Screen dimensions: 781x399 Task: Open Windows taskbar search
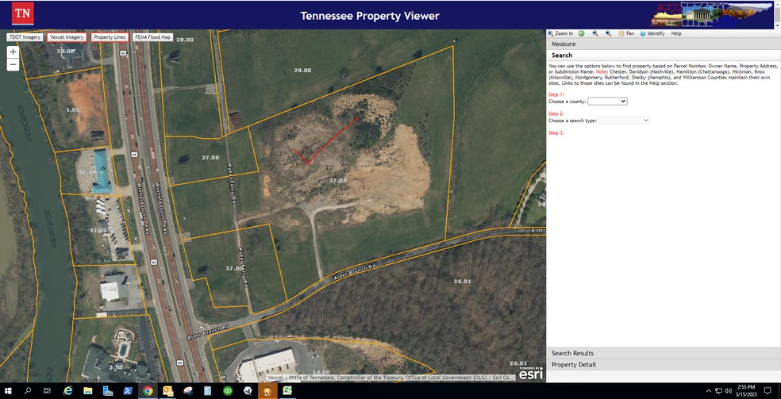pyautogui.click(x=28, y=390)
